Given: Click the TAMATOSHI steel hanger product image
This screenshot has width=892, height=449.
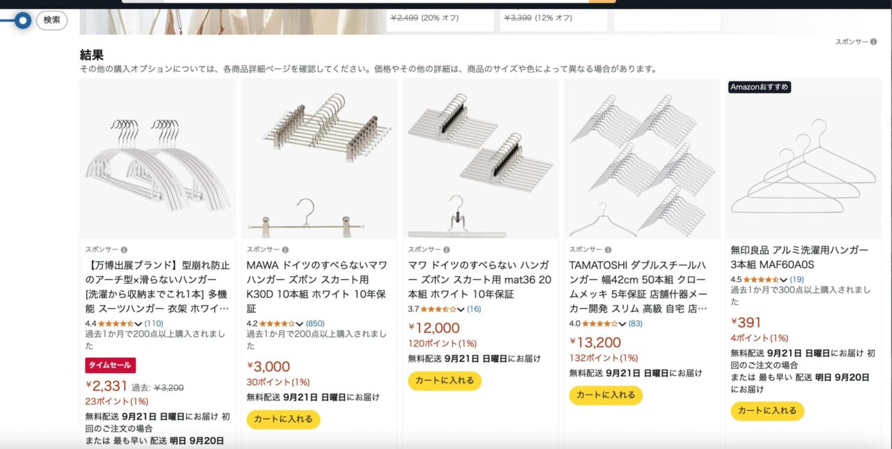Looking at the screenshot, I should click(642, 159).
